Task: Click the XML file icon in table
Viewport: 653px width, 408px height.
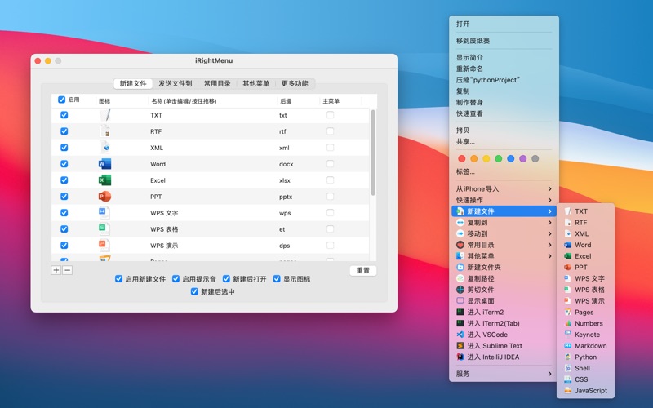Action: [105, 148]
